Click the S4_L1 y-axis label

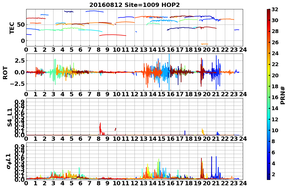point(10,117)
